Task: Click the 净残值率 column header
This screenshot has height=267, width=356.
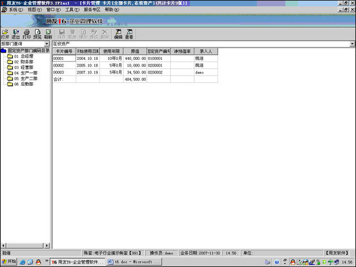Action: (x=182, y=51)
